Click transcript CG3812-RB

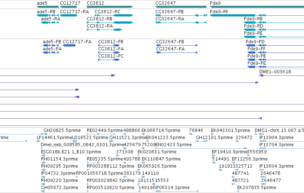coord(99,19)
